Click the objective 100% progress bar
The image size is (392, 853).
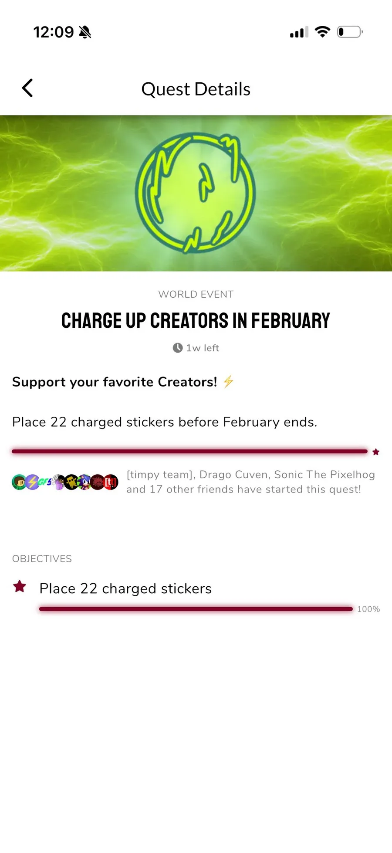click(x=196, y=609)
